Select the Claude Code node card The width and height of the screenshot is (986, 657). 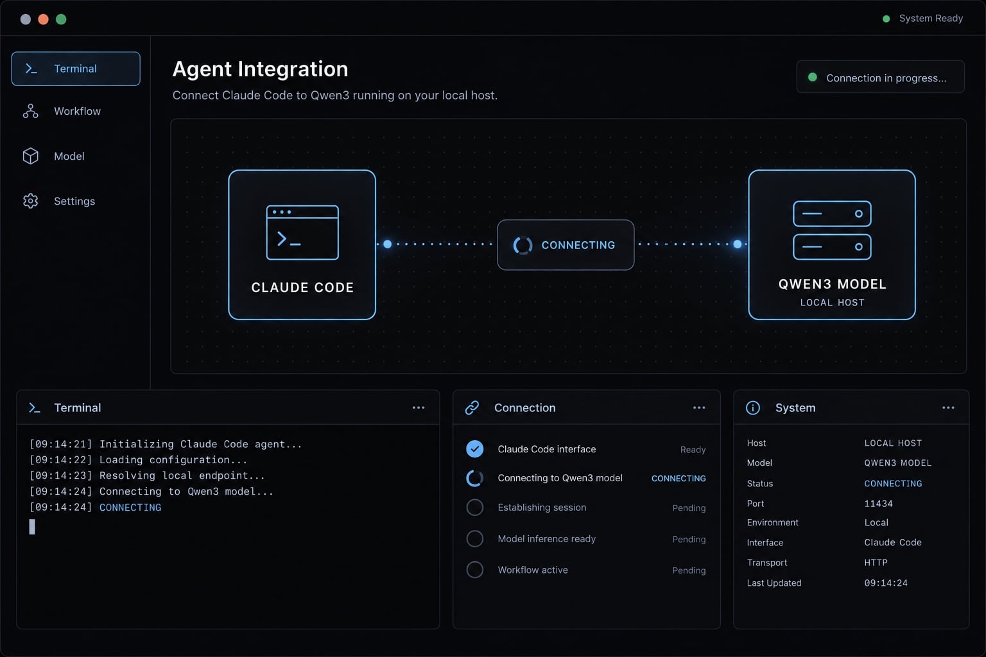coord(302,244)
